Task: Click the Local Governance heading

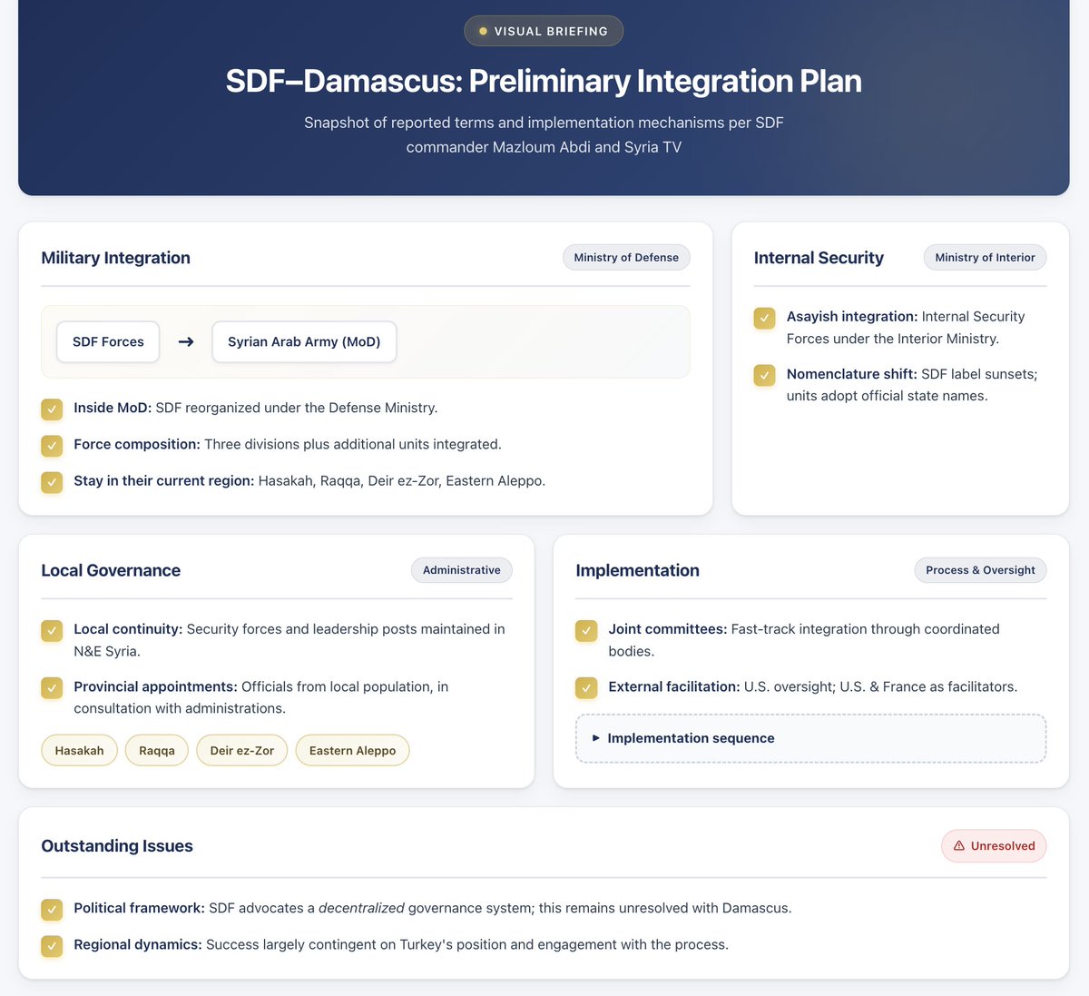Action: pyautogui.click(x=111, y=570)
